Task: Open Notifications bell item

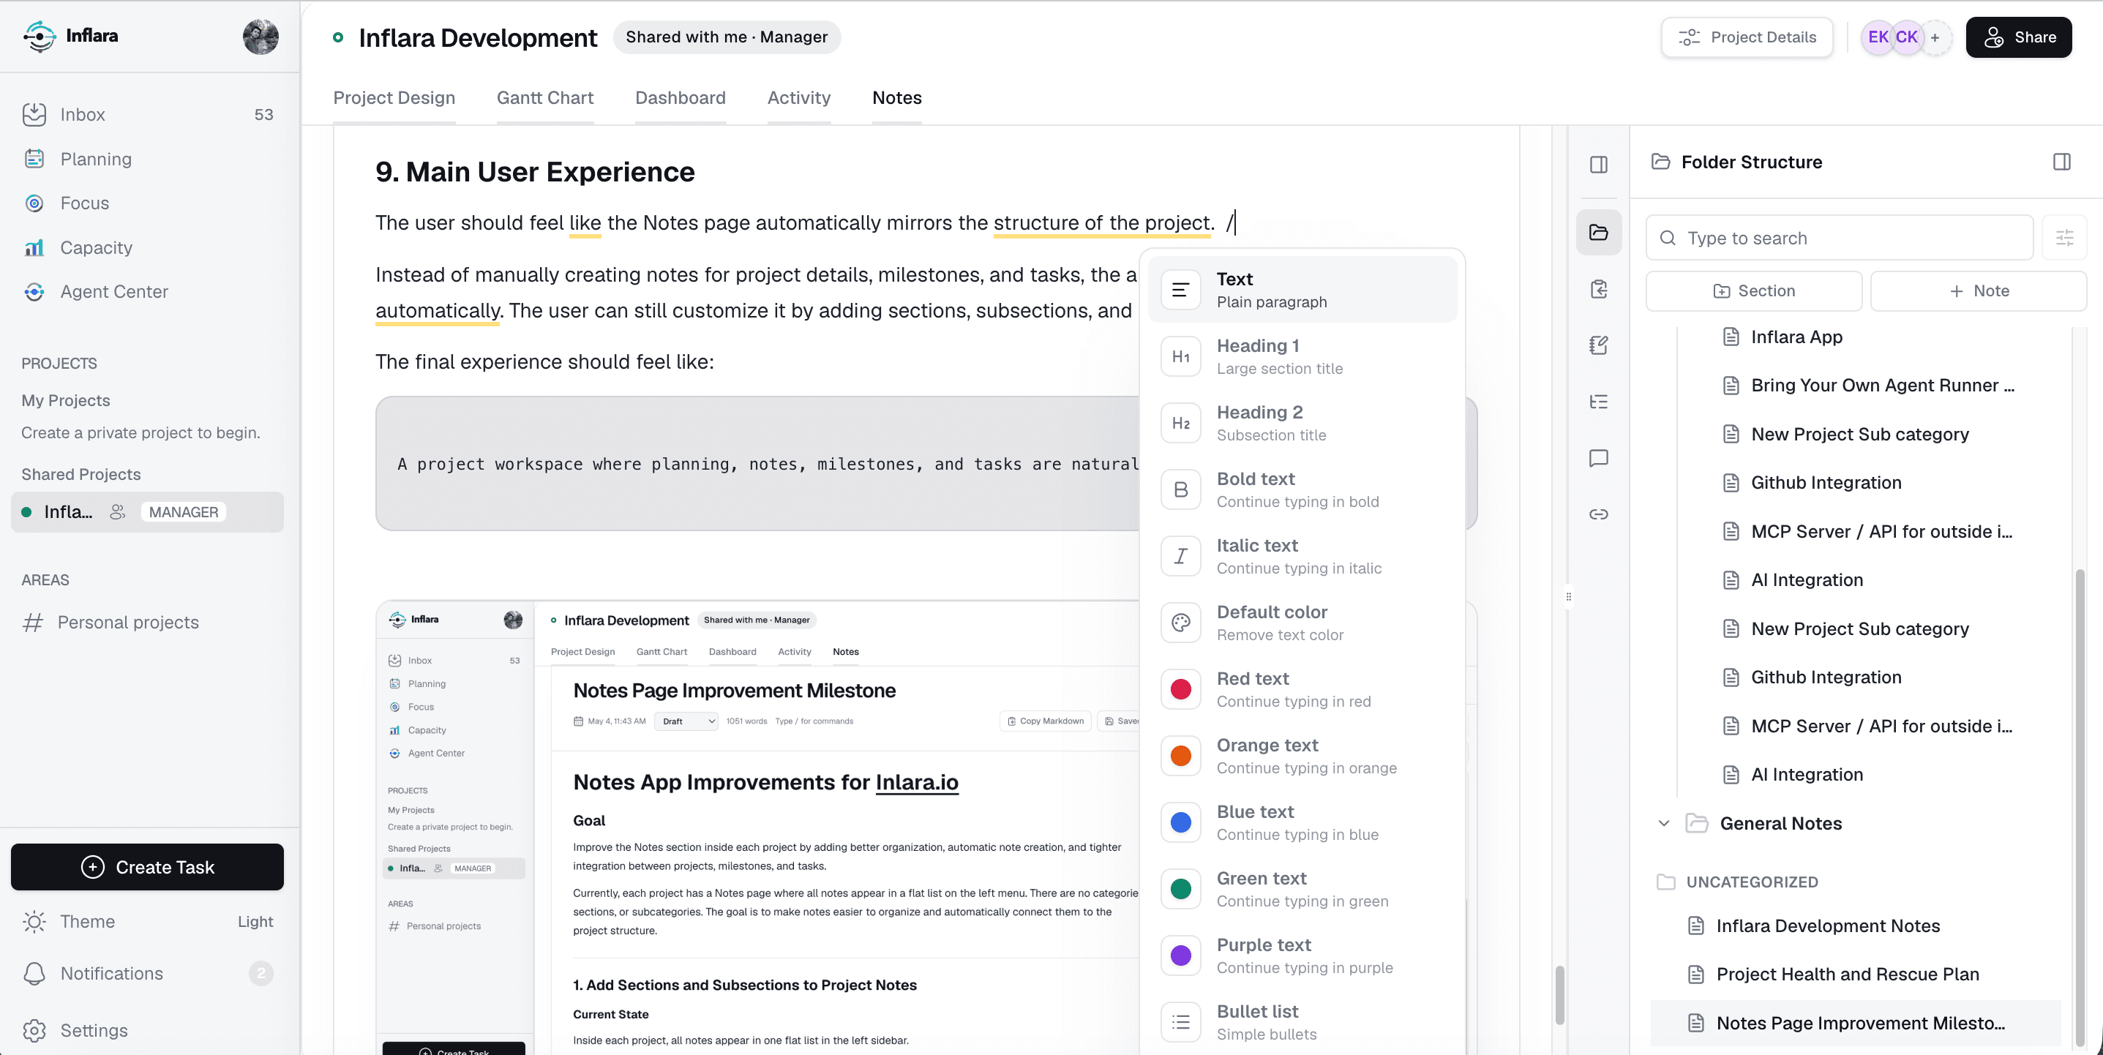Action: 147,972
